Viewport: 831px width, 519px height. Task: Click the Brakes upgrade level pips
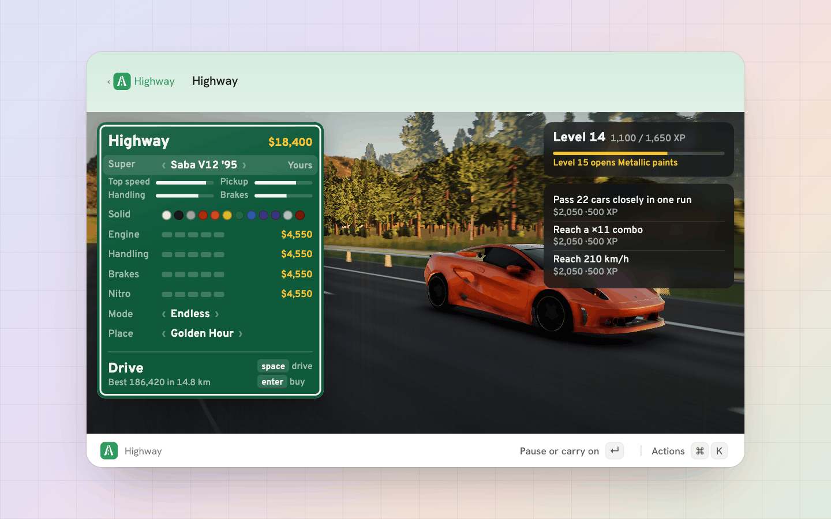tap(193, 274)
